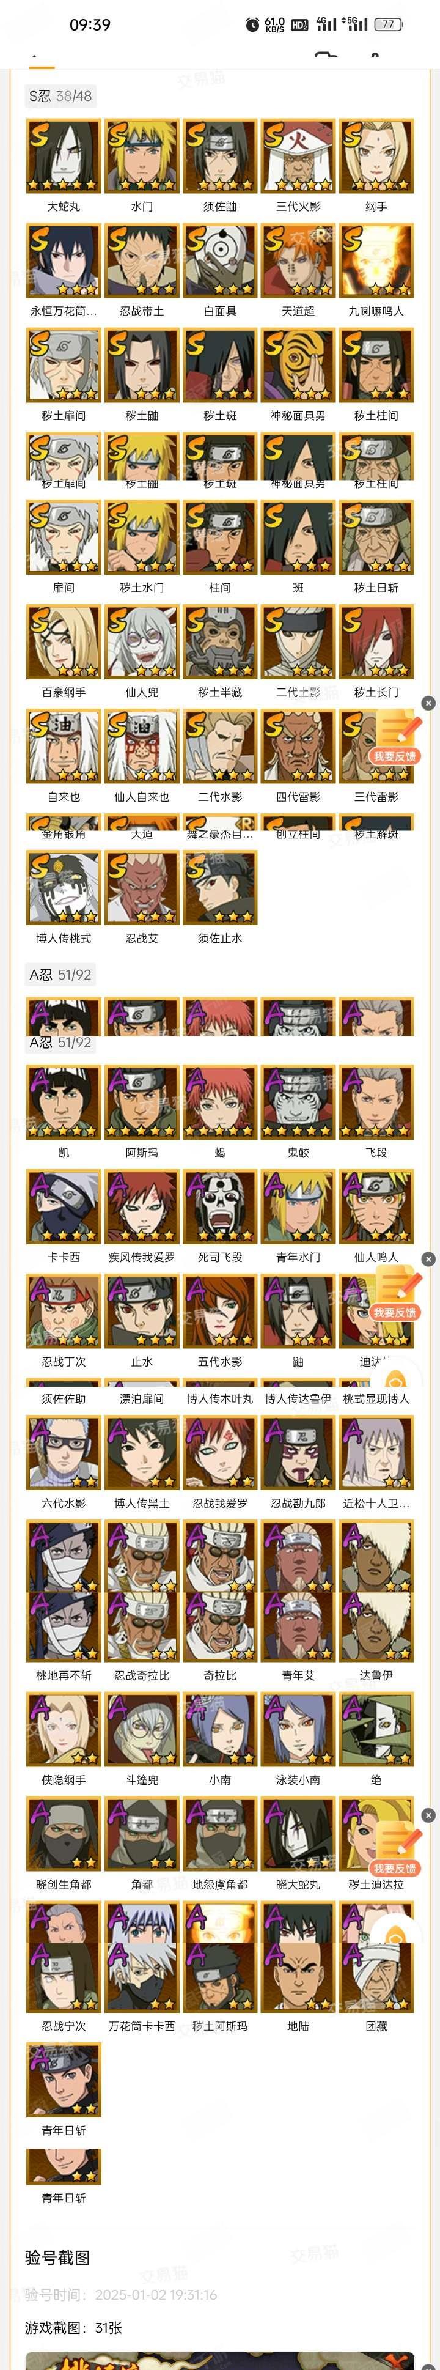
Task: Select the S忍 38/48 section label
Action: (60, 95)
